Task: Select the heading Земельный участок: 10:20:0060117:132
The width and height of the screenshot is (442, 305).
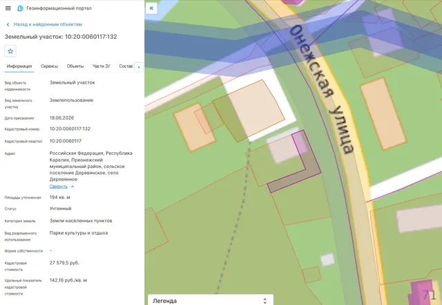Action: pos(61,37)
